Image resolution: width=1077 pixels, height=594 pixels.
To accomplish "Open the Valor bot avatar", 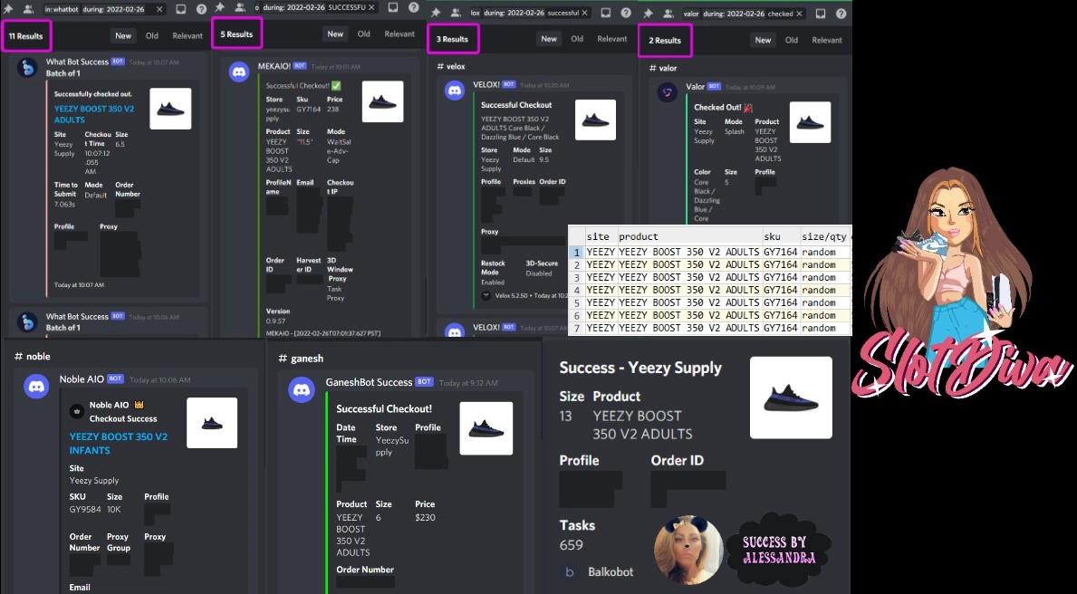I will [668, 92].
